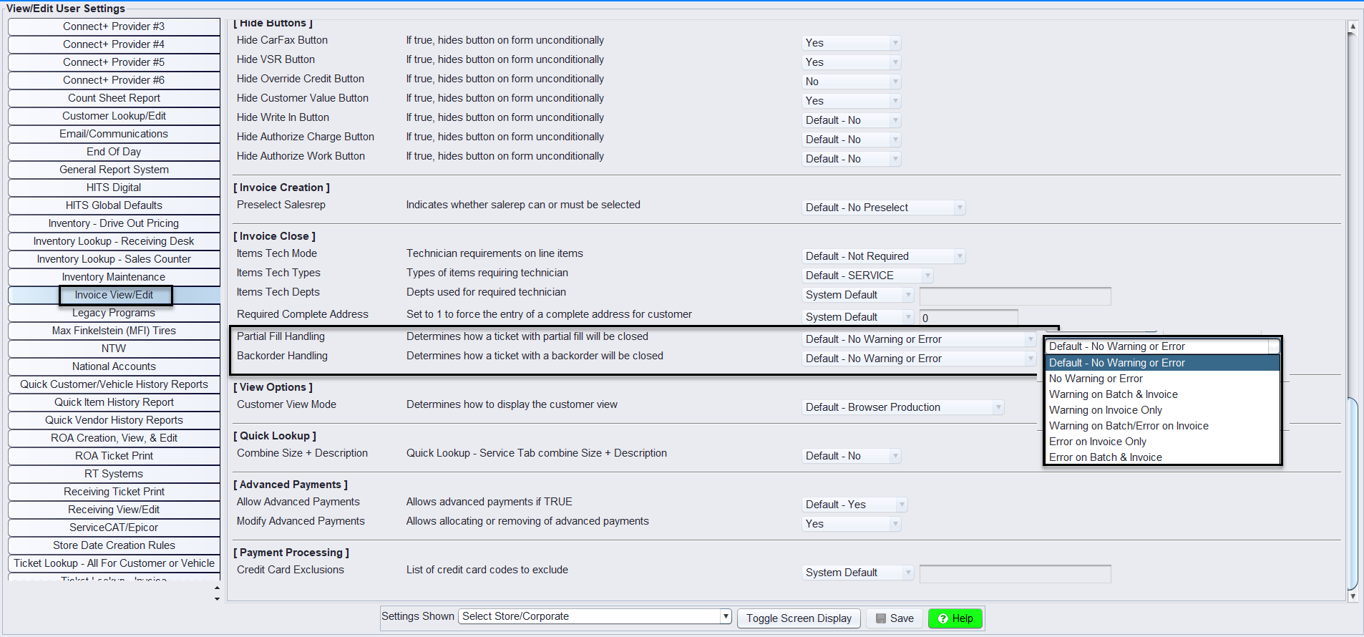Click the Credit Card Exclusions text field

(x=1014, y=573)
